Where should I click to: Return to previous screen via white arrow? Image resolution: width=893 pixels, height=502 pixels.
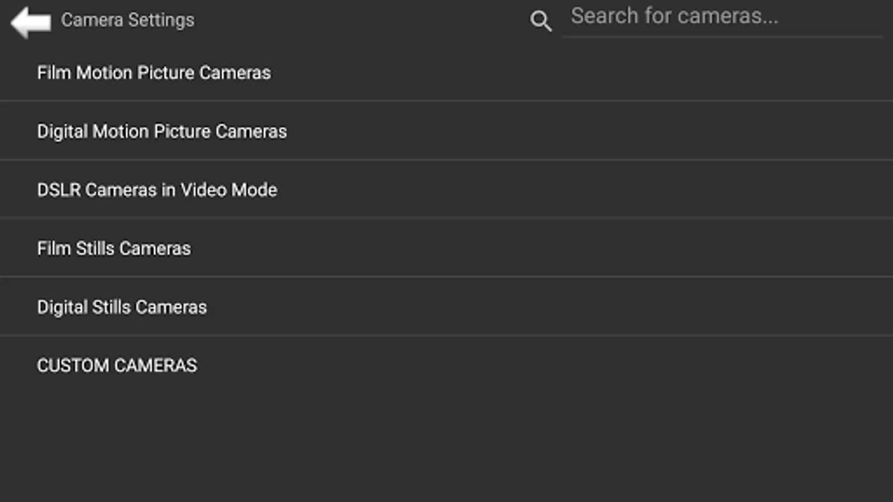(31, 22)
